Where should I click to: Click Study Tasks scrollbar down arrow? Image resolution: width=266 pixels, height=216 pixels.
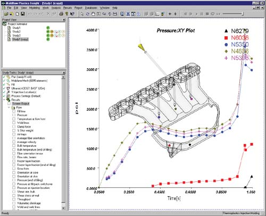[x=63, y=207]
